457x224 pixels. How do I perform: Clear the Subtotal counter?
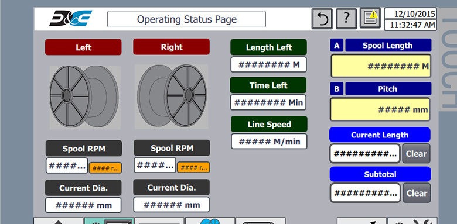[416, 193]
